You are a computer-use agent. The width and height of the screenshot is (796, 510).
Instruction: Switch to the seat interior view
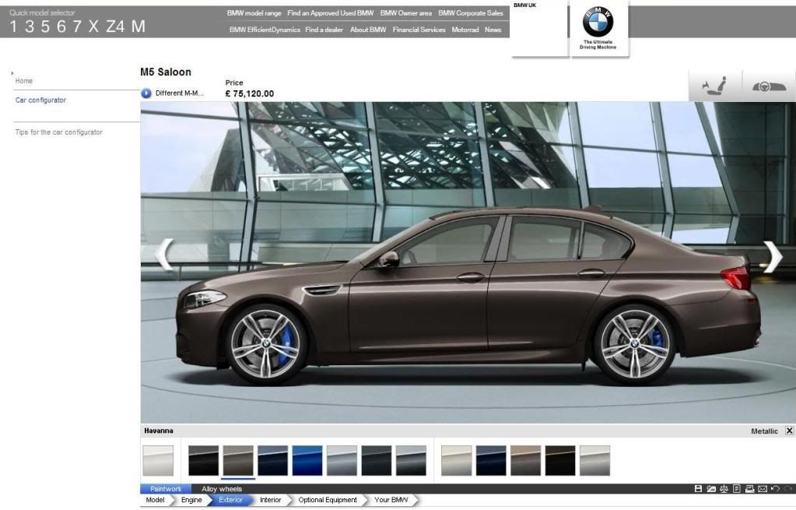[x=714, y=86]
